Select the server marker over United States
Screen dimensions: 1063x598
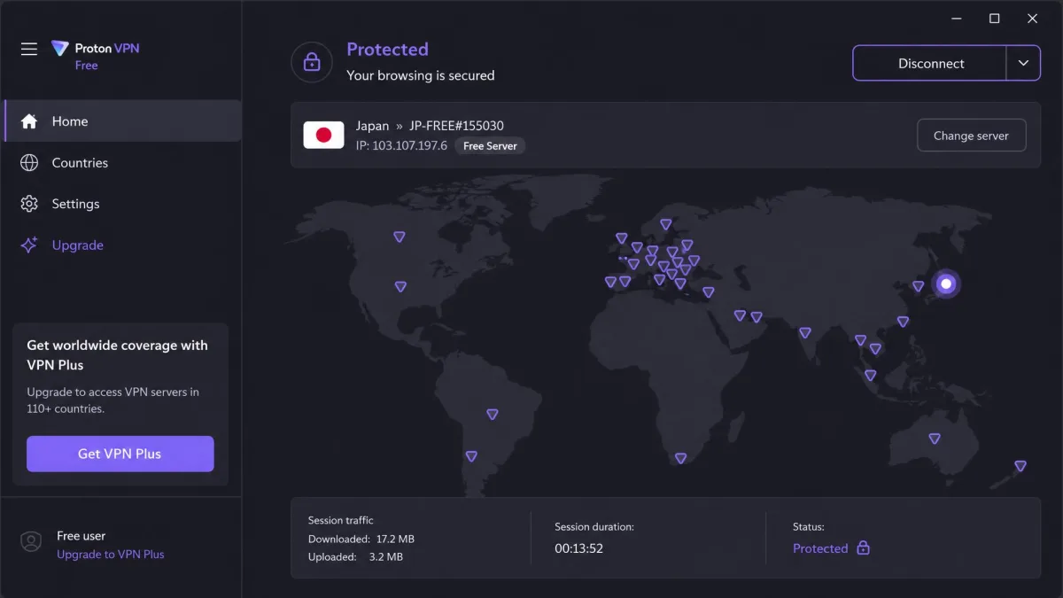click(400, 287)
